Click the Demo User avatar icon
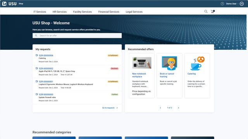Screen dimensions: 248x139 [241, 3]
